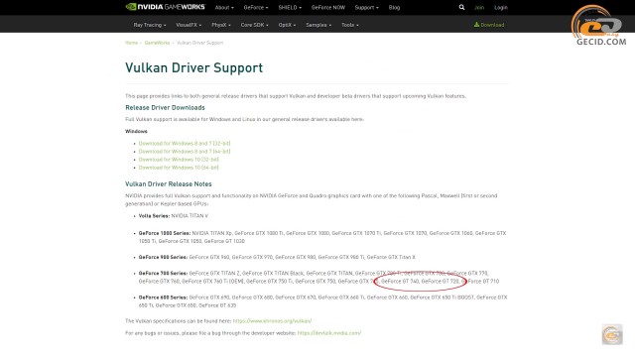
Task: Click the GECID.COM watermark logo
Action: pos(599,26)
